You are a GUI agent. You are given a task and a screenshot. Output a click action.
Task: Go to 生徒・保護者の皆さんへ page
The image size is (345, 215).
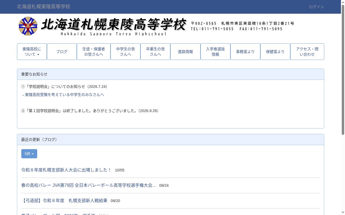point(94,52)
